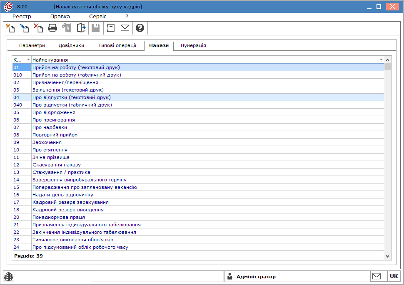
Task: Click the envelope message toolbar icon
Action: click(125, 27)
